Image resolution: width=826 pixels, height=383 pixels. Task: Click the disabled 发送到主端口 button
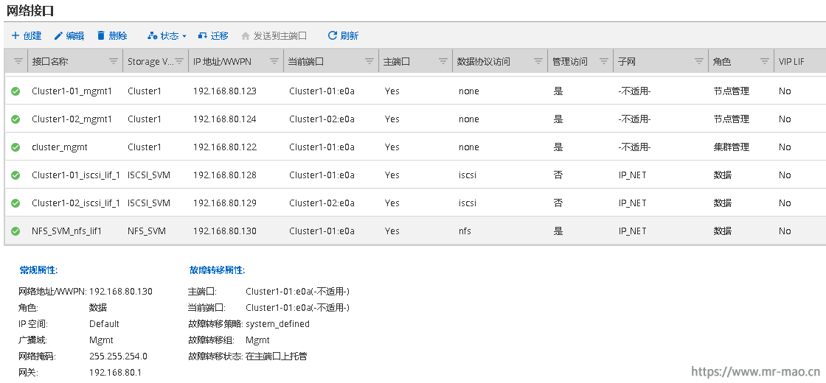(274, 36)
